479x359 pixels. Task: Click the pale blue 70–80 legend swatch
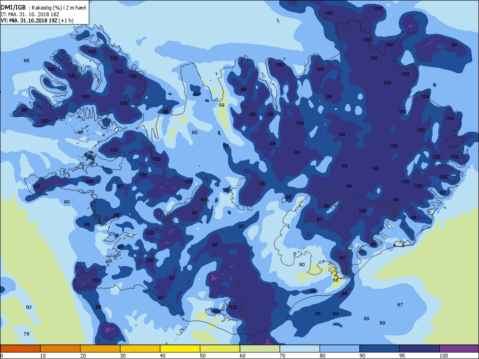click(x=300, y=348)
